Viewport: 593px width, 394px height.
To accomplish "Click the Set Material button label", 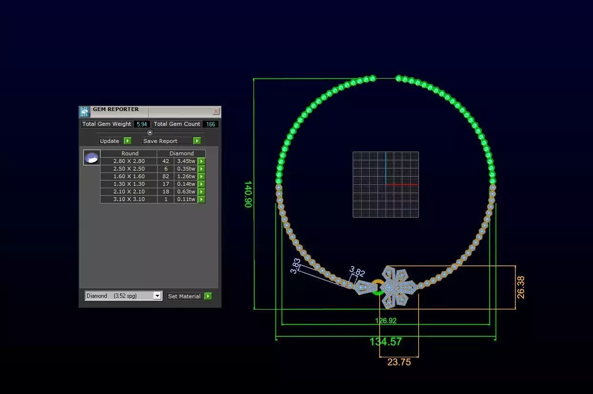I will pos(184,296).
